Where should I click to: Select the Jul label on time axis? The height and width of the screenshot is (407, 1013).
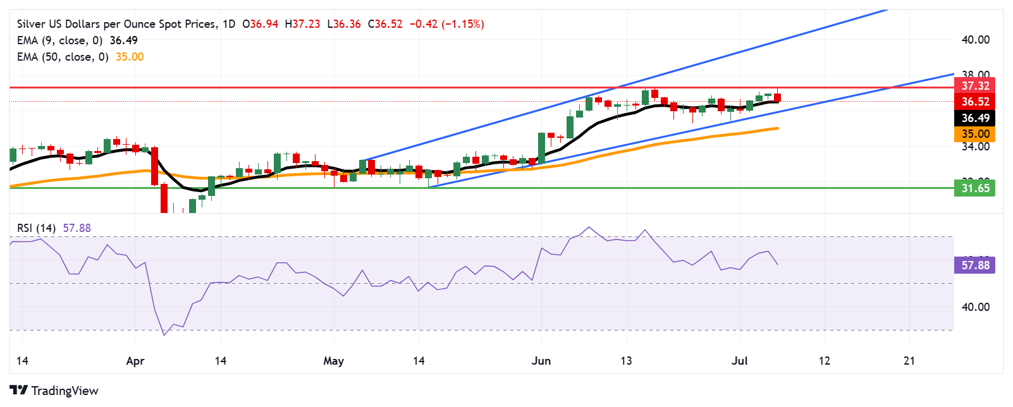(739, 361)
